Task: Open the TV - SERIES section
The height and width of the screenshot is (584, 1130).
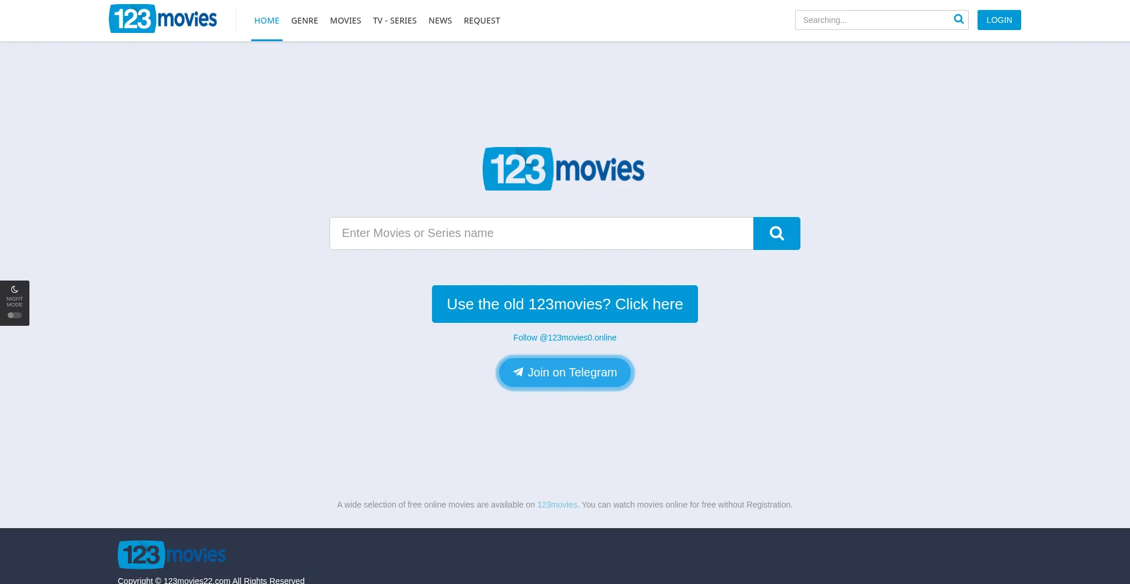Action: click(394, 20)
